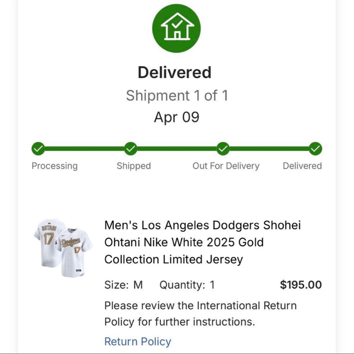Click the Processing step checkmark icon

point(38,149)
